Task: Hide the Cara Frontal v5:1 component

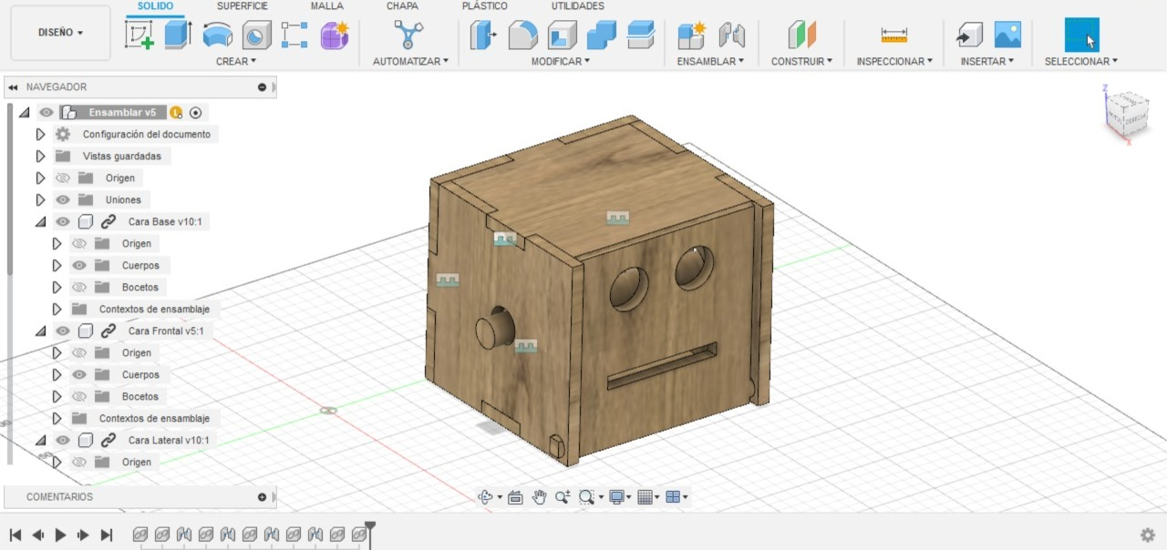Action: [63, 331]
